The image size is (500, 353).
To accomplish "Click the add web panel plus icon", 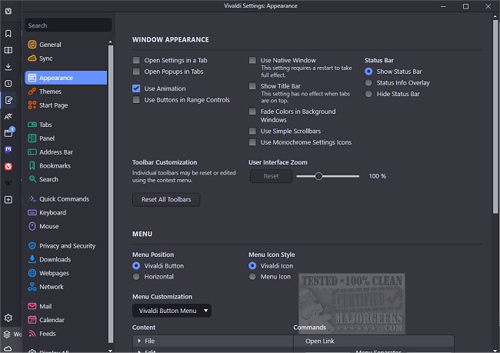I will click(x=8, y=200).
